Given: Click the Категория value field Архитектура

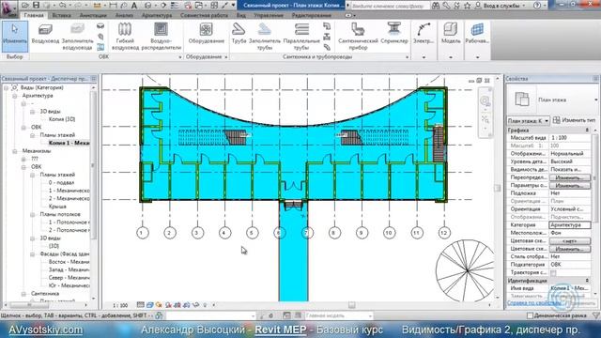Looking at the screenshot, I should [570, 225].
